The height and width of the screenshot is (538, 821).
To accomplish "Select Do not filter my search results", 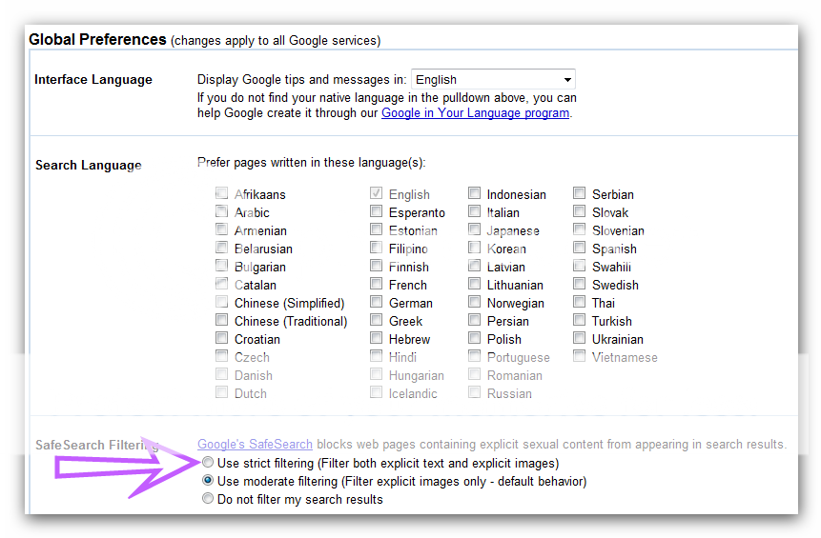I will click(208, 500).
